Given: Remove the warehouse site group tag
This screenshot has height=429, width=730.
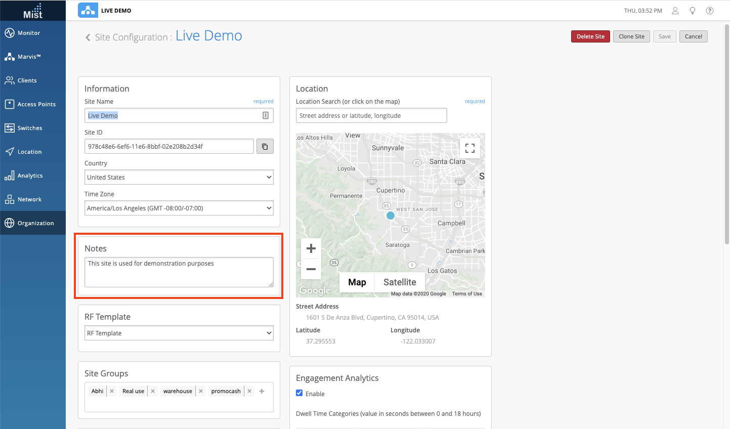Looking at the screenshot, I should 201,391.
